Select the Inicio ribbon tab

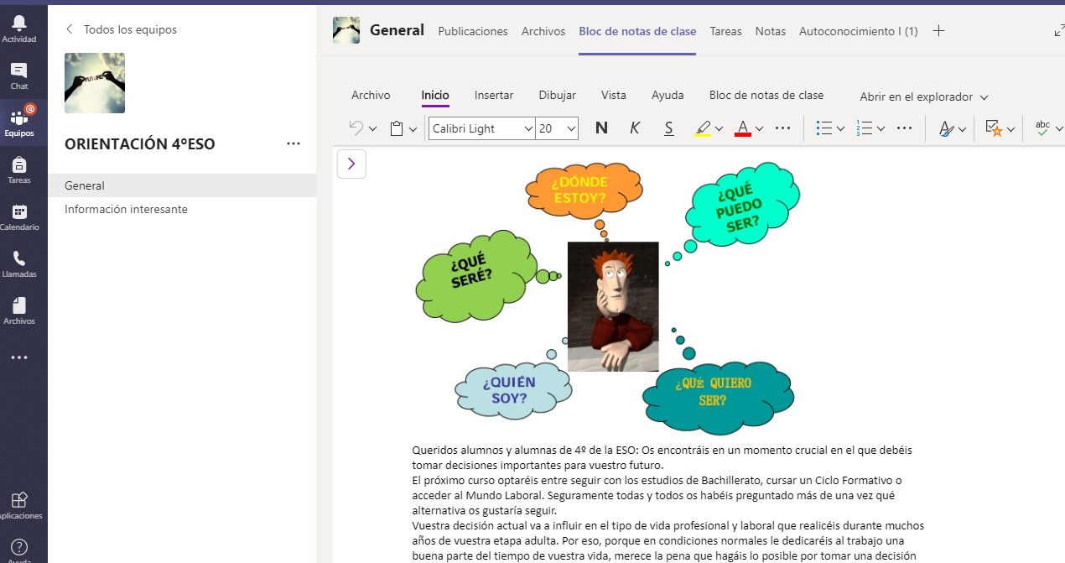(435, 96)
